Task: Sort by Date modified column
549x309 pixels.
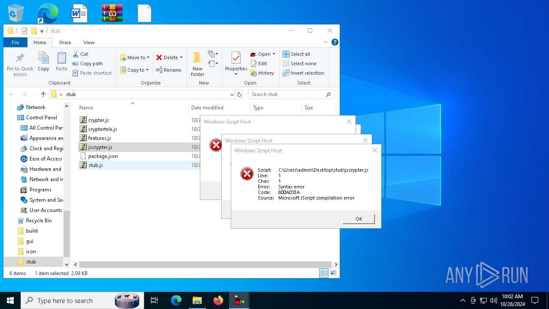Action: pos(207,108)
